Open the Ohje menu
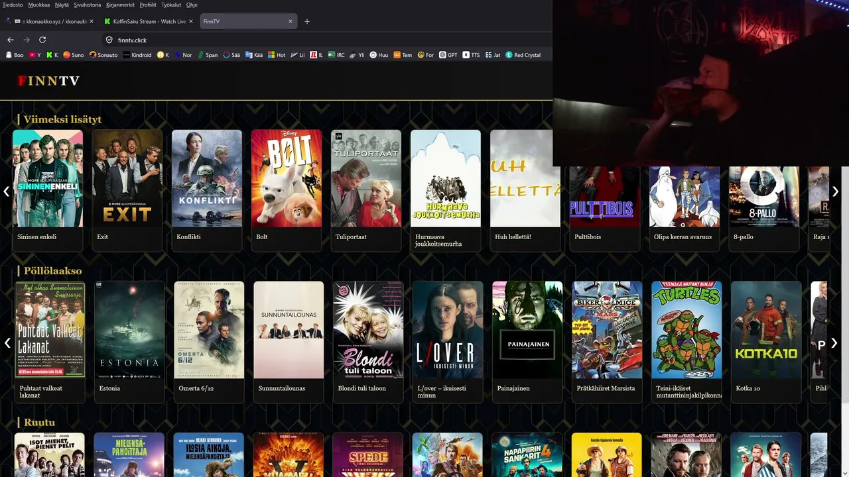This screenshot has height=477, width=849. [192, 5]
